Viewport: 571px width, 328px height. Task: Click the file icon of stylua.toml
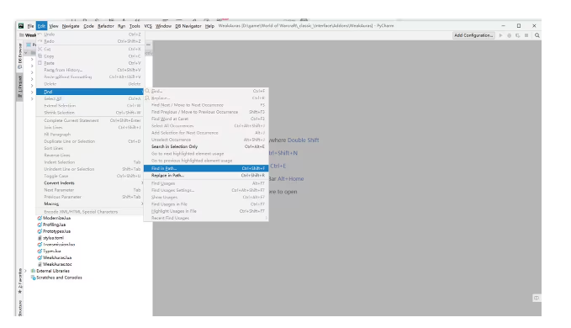tap(40, 238)
